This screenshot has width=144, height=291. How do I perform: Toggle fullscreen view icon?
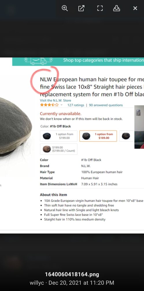[x=100, y=8]
